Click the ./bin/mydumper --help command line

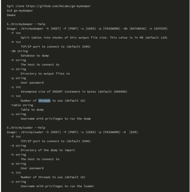[26, 24]
